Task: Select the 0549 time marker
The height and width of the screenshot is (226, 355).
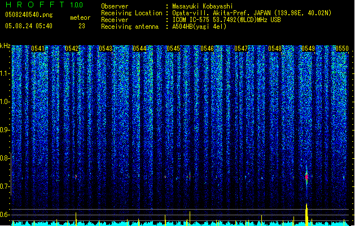Action: tap(308, 49)
